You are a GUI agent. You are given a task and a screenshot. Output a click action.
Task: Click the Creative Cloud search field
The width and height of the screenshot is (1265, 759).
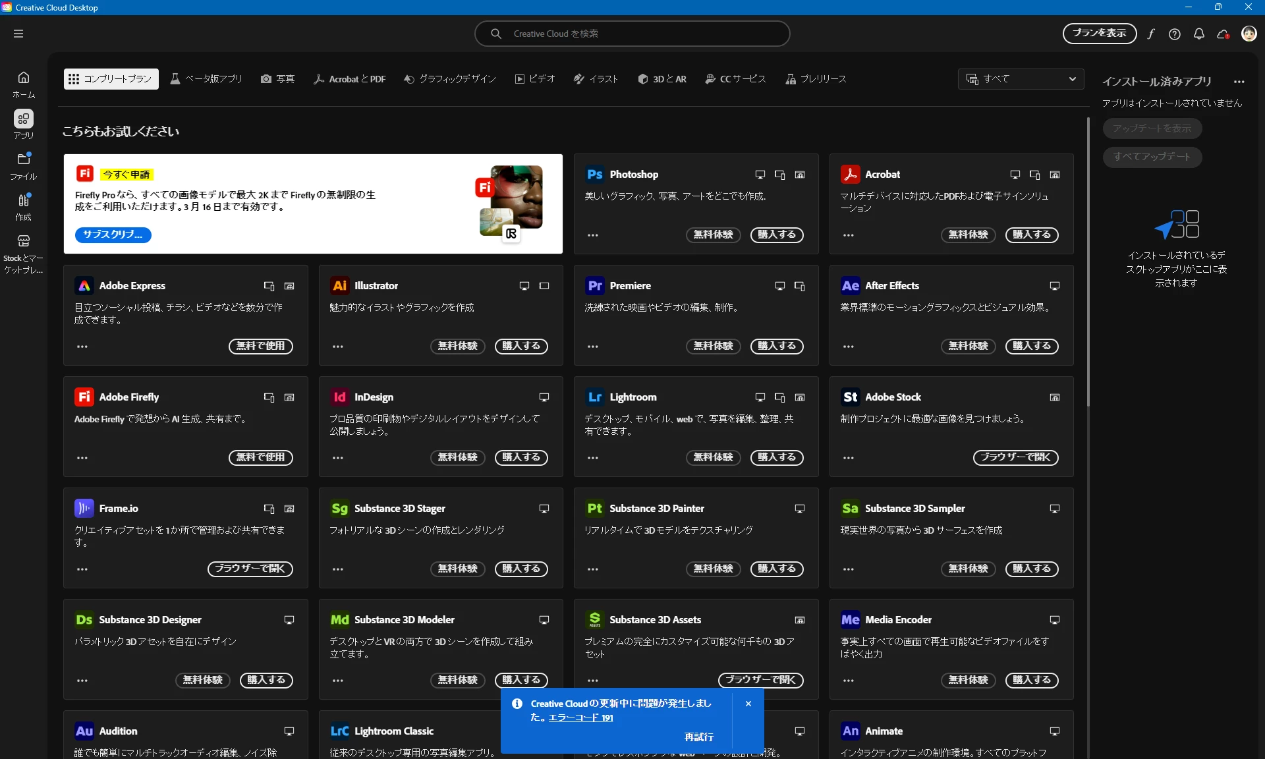tap(632, 34)
